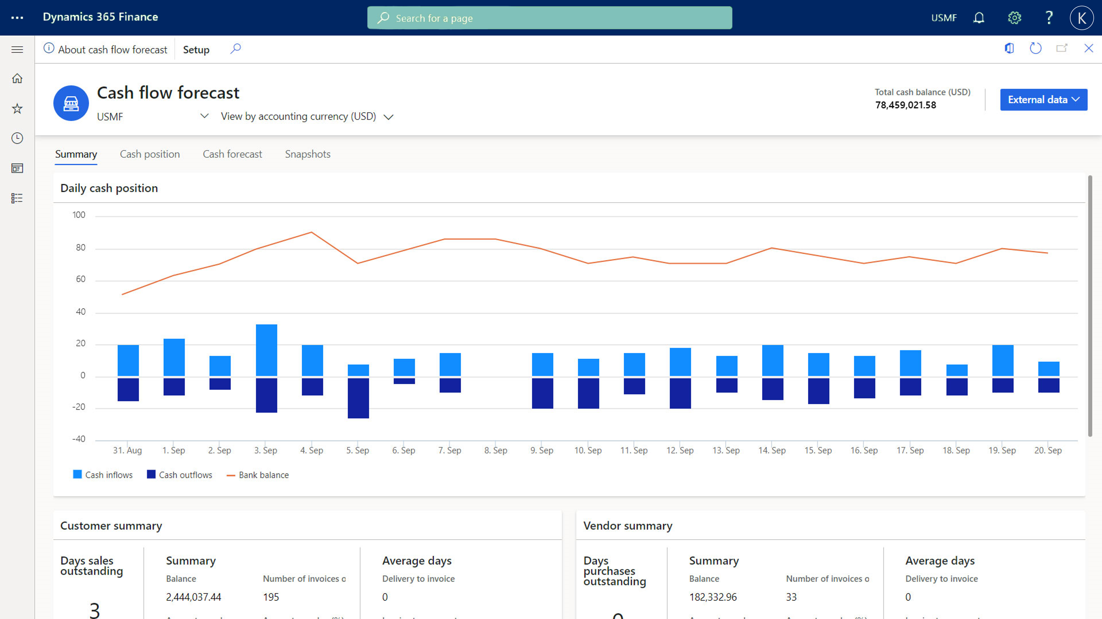Open the user profile K avatar
This screenshot has height=619, width=1102.
[1082, 18]
